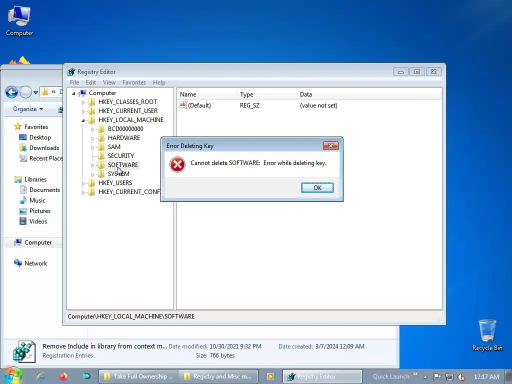512x384 pixels.
Task: Open the Edit menu in Registry Editor
Action: pyautogui.click(x=91, y=82)
